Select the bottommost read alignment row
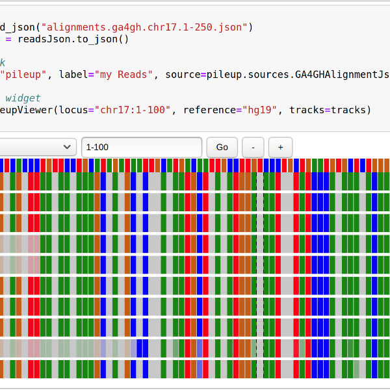The image size is (390, 390). coord(195,369)
